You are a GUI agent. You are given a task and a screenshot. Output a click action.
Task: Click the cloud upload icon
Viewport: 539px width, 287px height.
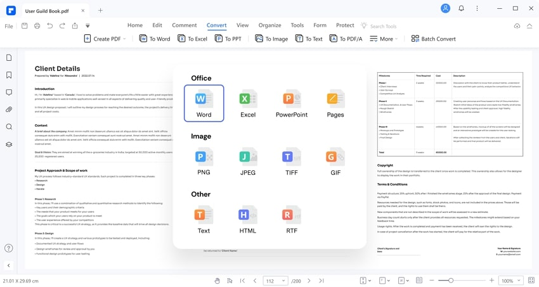pos(517,26)
